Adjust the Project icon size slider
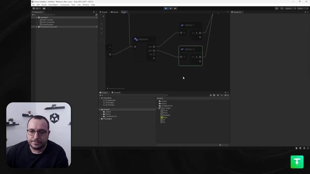Viewport: 310px width, 174px height. (x=223, y=145)
